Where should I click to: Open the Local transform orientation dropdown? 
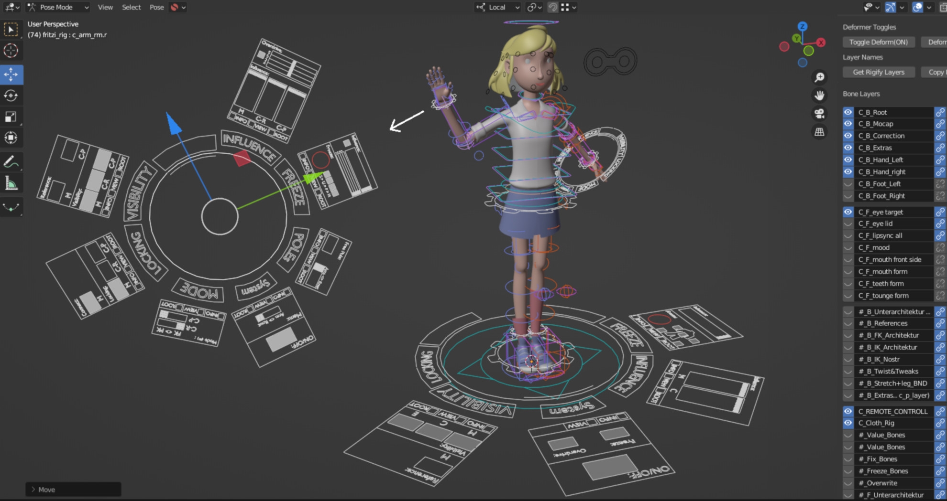(498, 7)
